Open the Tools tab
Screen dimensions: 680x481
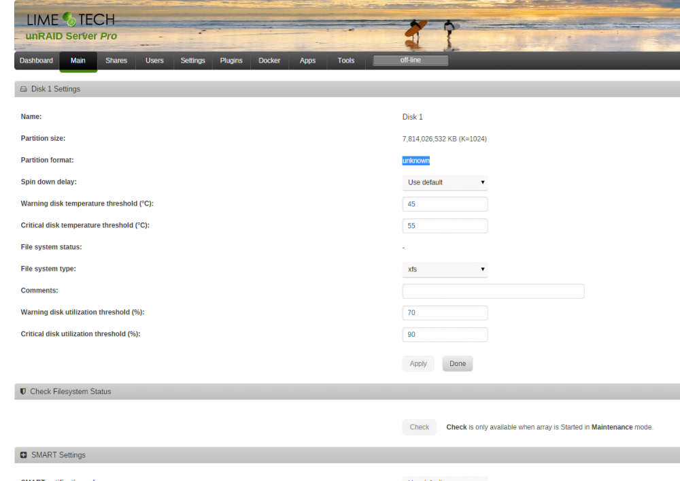coord(346,61)
